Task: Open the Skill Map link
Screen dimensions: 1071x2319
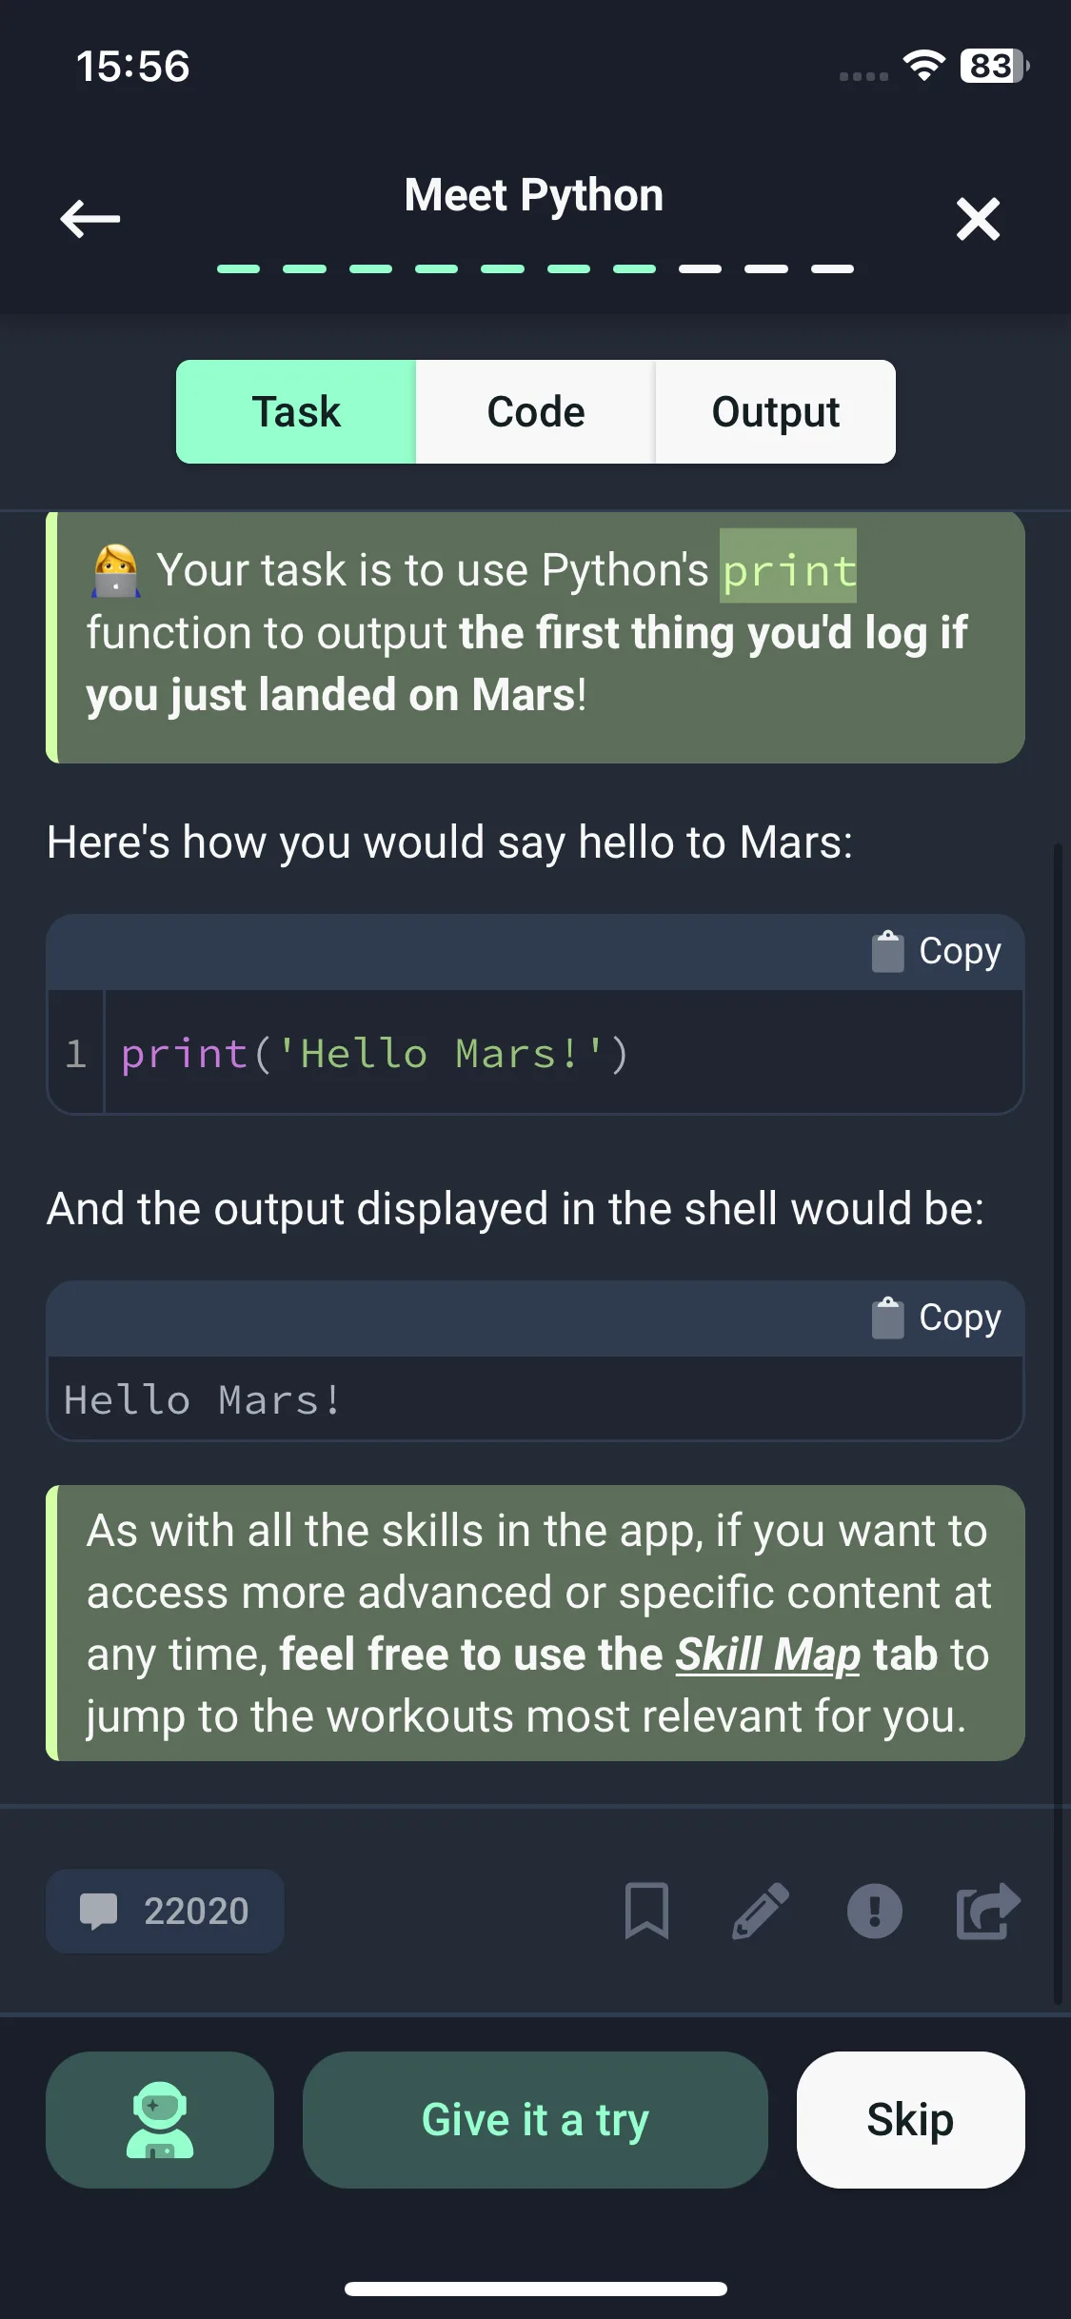Action: pos(768,1655)
